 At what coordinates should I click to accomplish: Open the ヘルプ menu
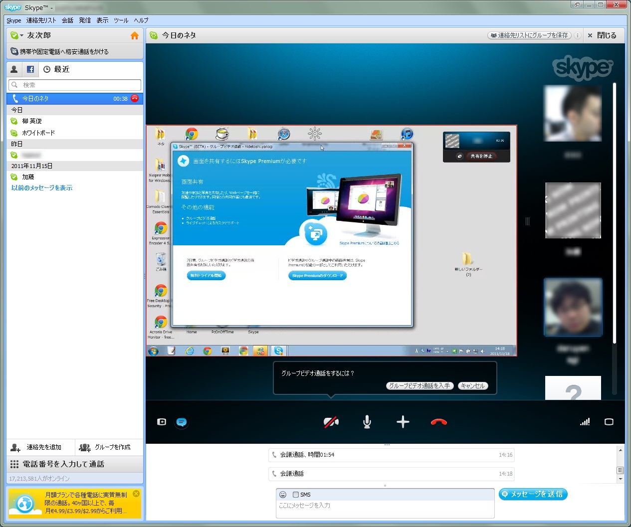coord(141,20)
